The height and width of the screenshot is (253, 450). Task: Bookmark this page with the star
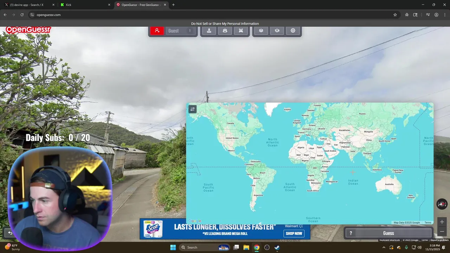(395, 15)
